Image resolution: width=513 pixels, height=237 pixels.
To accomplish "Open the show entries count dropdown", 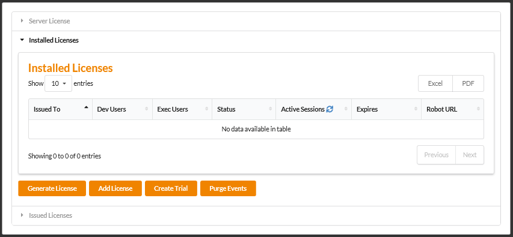I will [58, 83].
